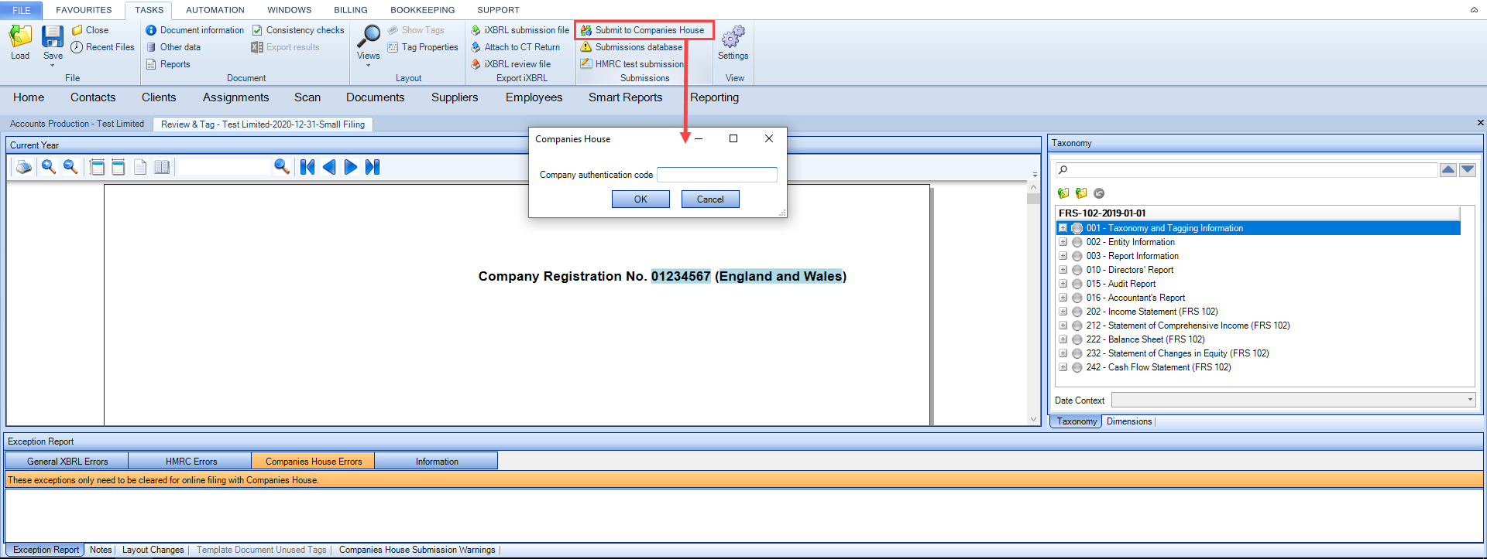This screenshot has height=559, width=1487.
Task: Open the TASKS ribbon tab
Action: (149, 10)
